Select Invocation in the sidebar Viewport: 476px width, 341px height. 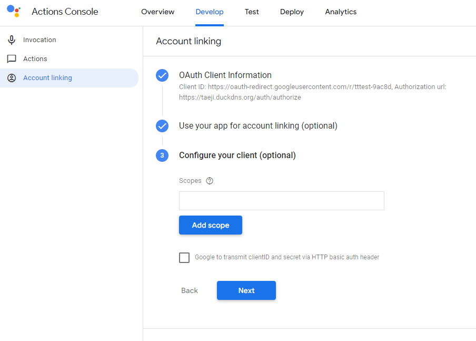(69, 40)
